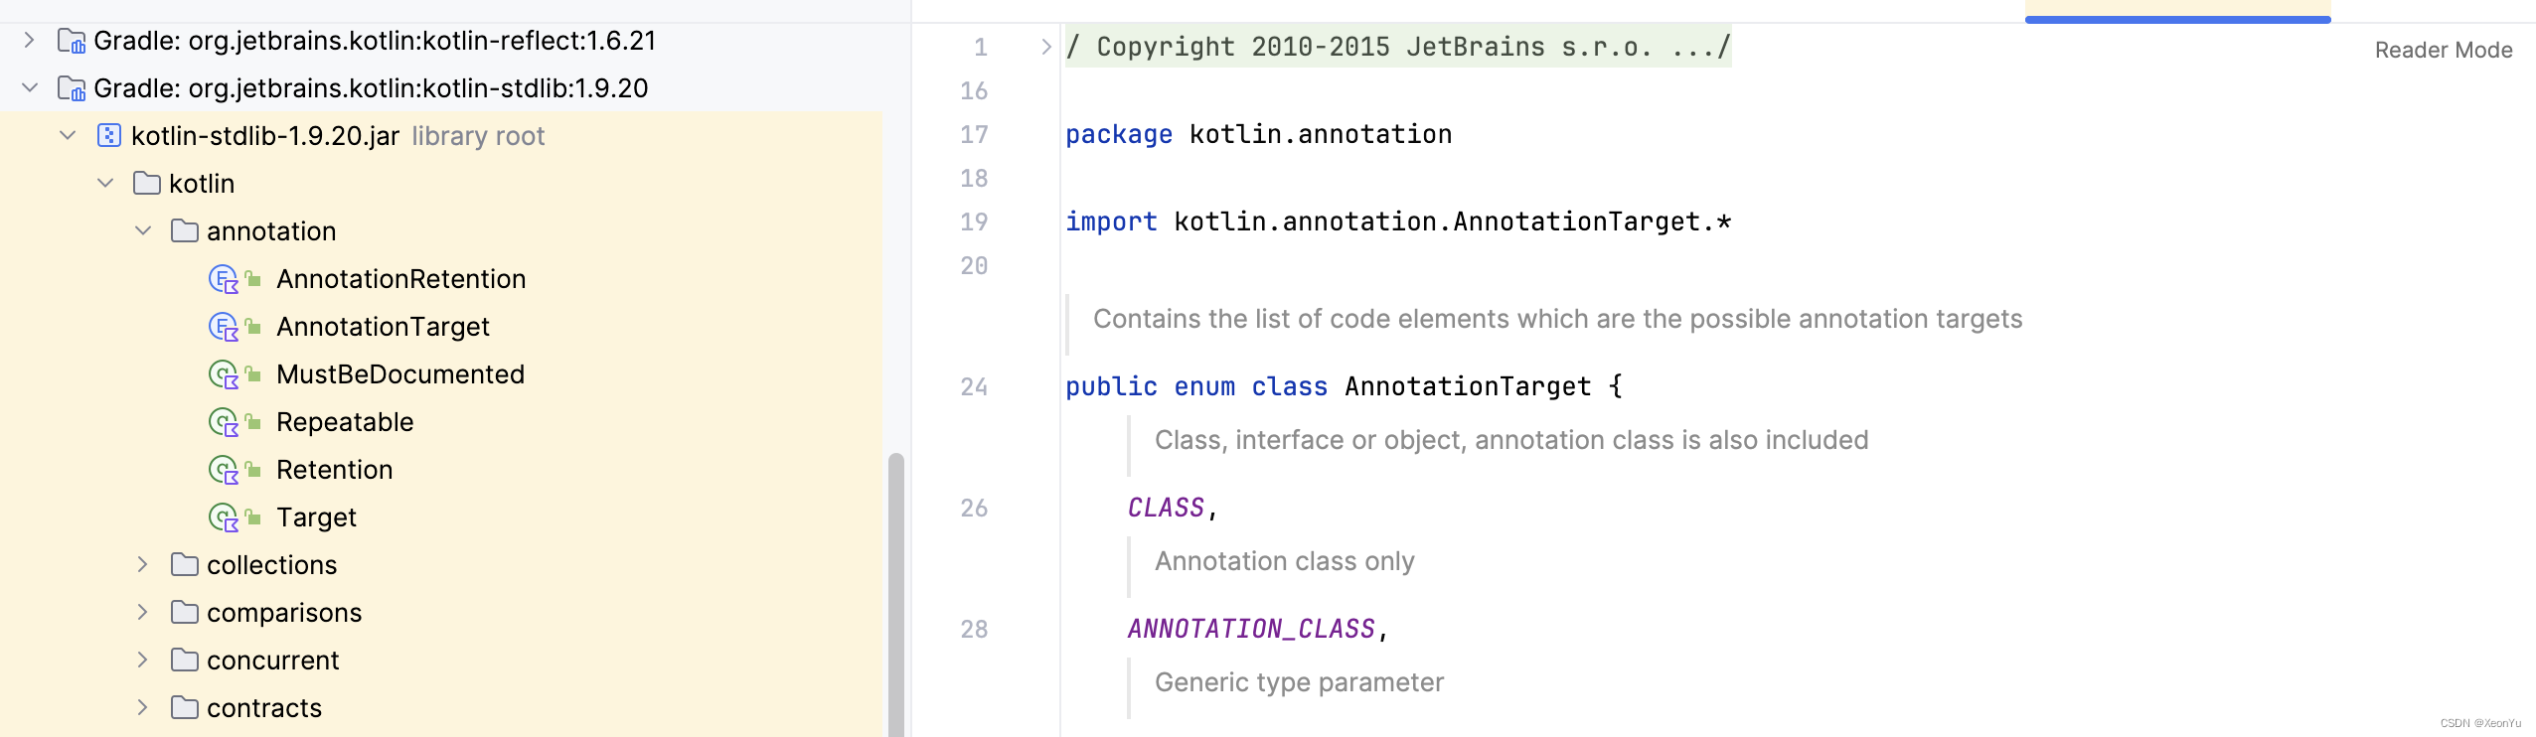Click the 'Generic type parameter' doc comment

click(1299, 682)
